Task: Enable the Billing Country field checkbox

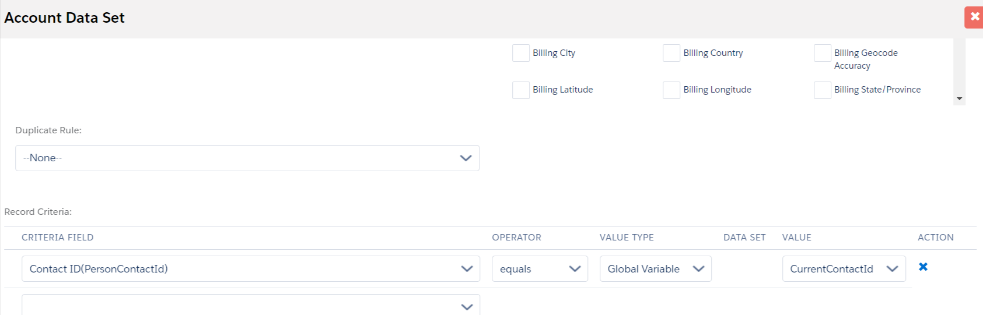Action: [671, 53]
